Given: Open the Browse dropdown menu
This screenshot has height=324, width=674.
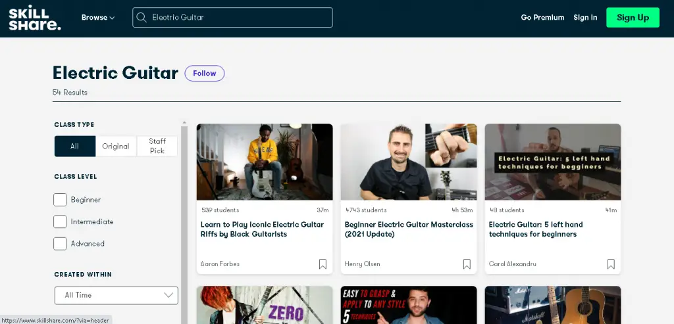Looking at the screenshot, I should tap(97, 18).
